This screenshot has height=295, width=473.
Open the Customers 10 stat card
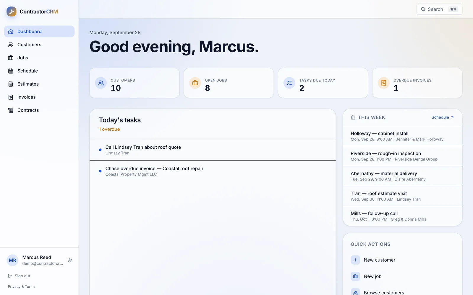(x=135, y=83)
